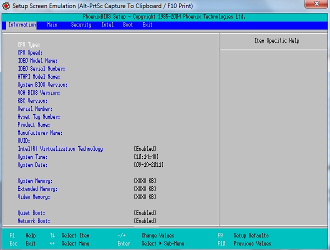Click the left-right arrows Select Menu icon
The width and height of the screenshot is (330, 250).
52,243
